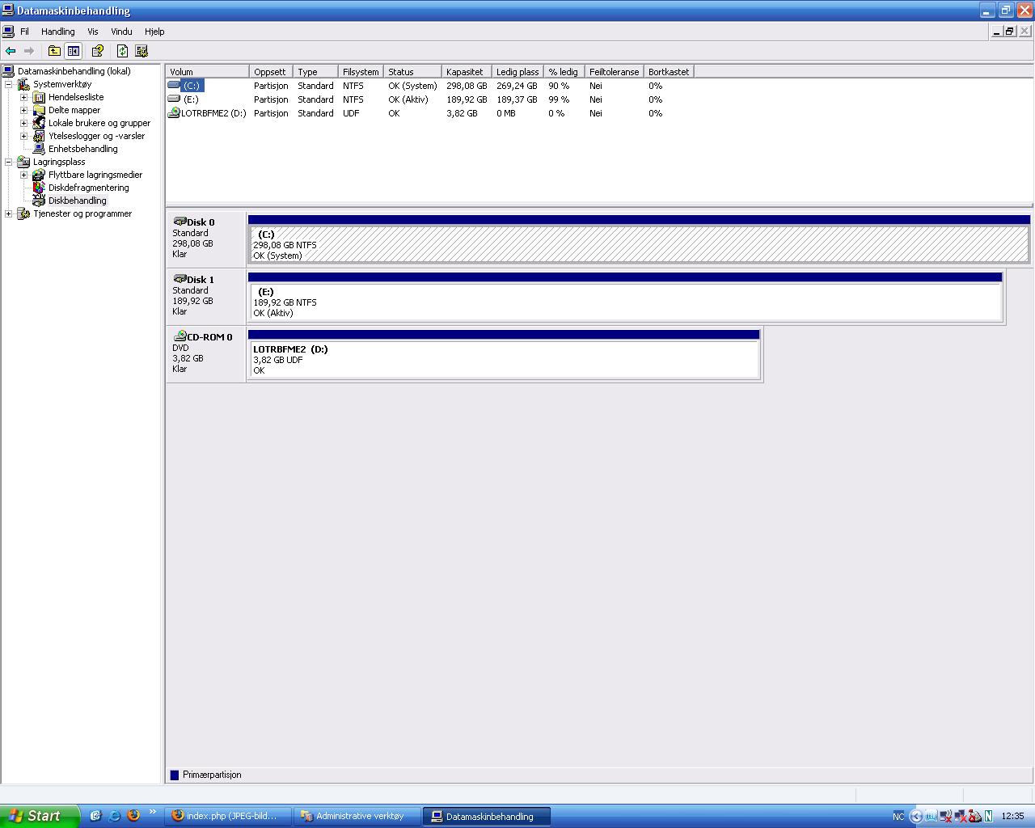Viewport: 1035px width, 828px height.
Task: Switch to index.php Firefox taskbar window
Action: [x=228, y=816]
